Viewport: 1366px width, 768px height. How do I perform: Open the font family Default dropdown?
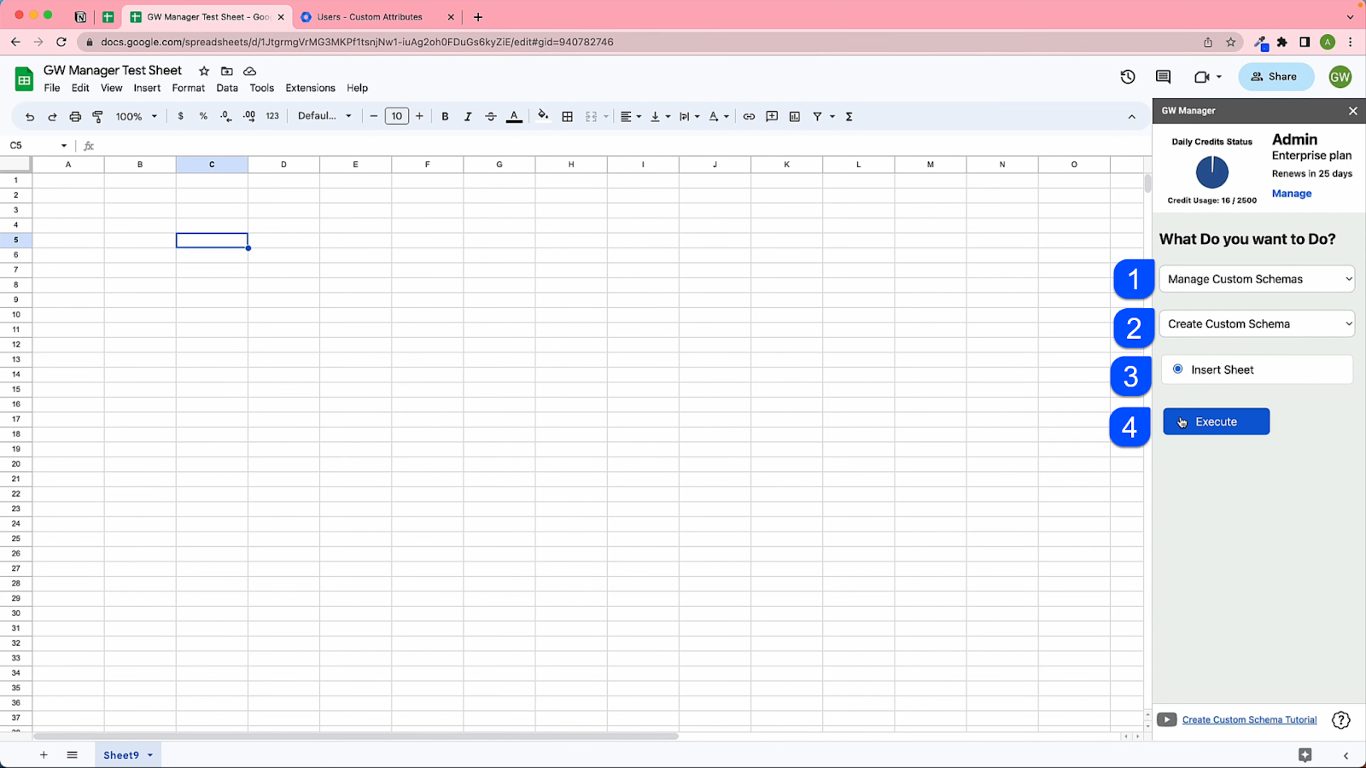[324, 116]
